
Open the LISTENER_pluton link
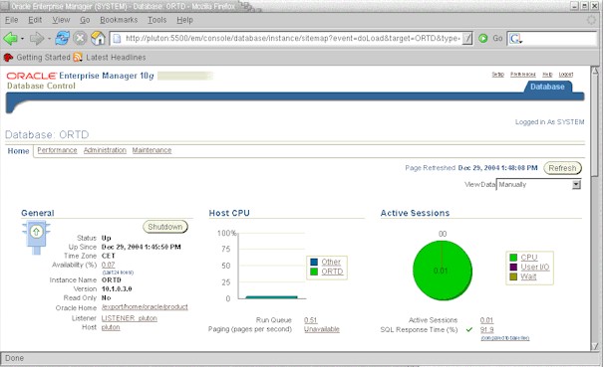[129, 318]
